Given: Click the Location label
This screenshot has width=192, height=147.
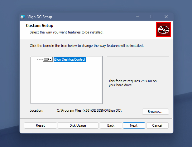Looking at the screenshot, I should point(36,110).
